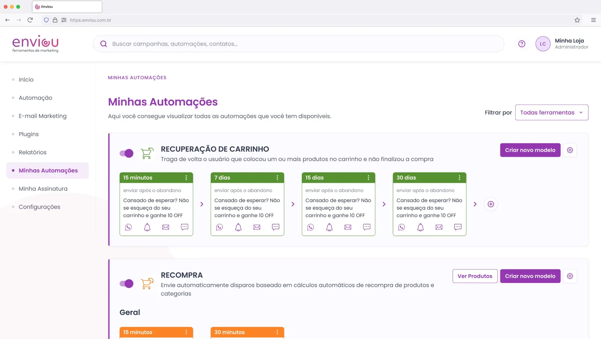The image size is (601, 339).
Task: Click the email icon in the 7 dias card
Action: [x=257, y=227]
